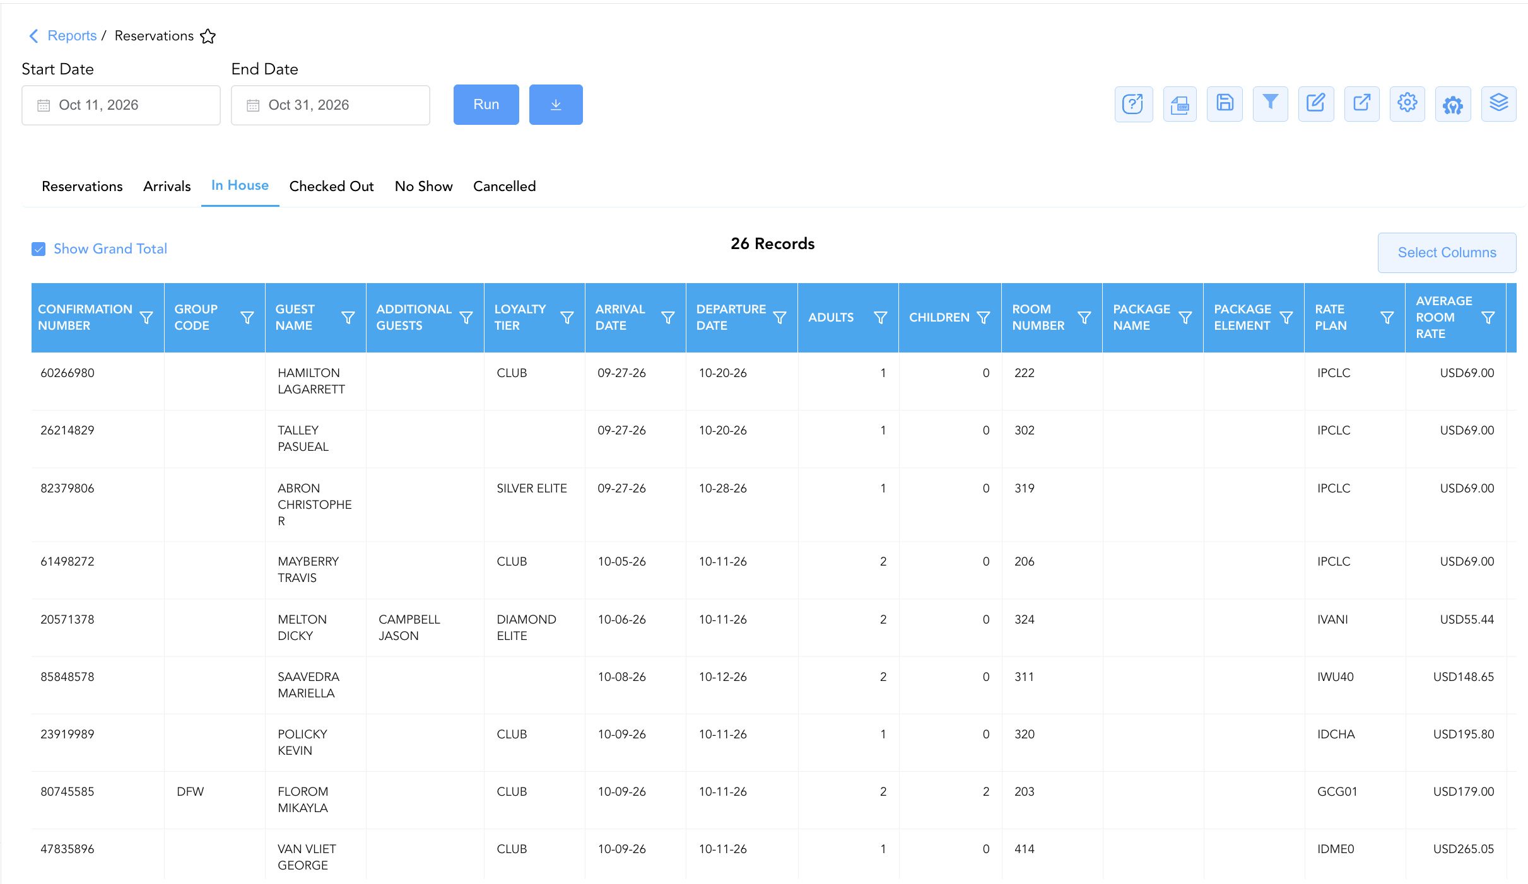Filter the Arrival Date column
Screen dimensions: 1528x884
pyautogui.click(x=668, y=317)
